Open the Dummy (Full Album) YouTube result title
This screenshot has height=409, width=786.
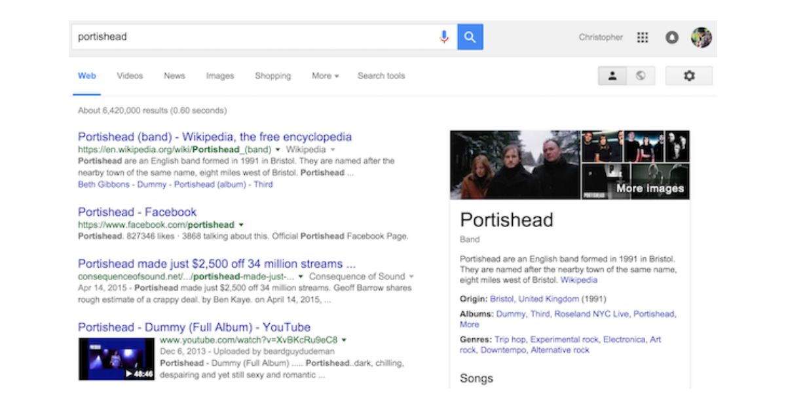pos(194,327)
